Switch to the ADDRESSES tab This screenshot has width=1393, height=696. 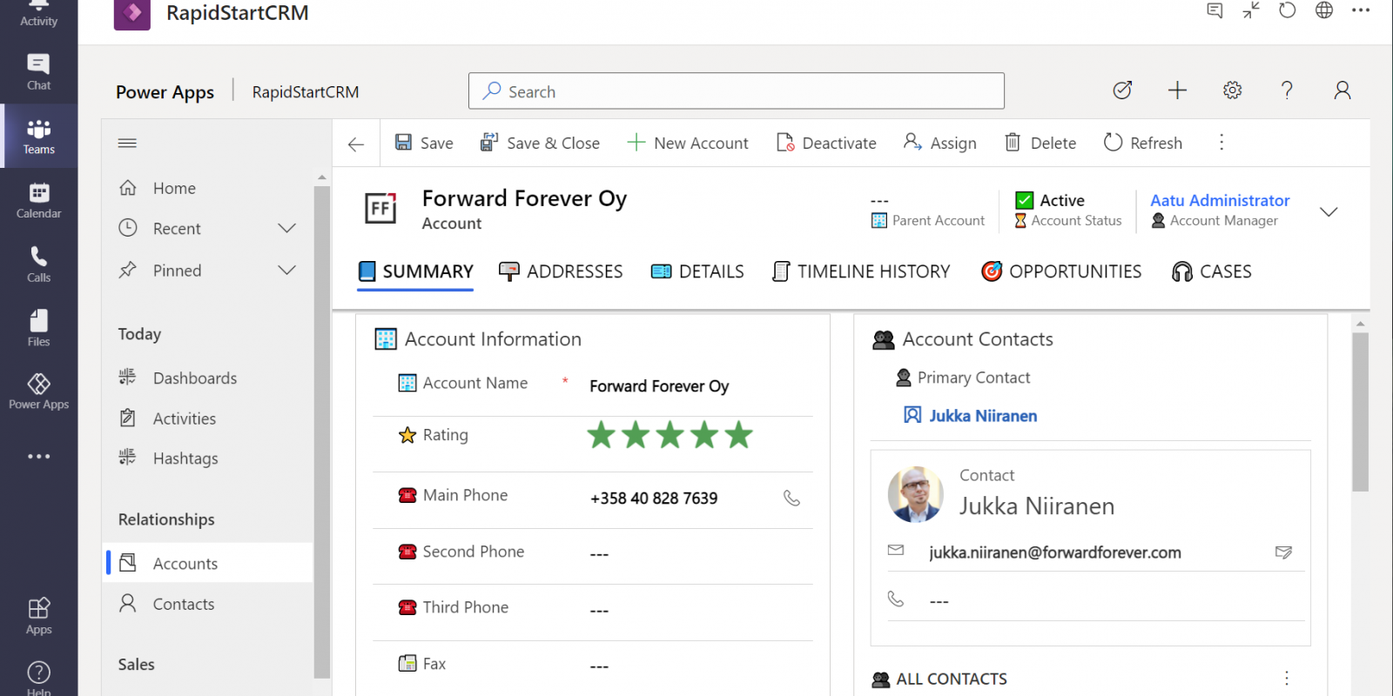561,271
